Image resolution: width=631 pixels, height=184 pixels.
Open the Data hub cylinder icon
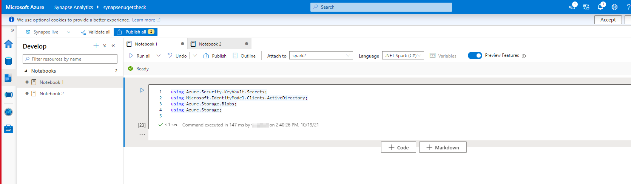(x=8, y=61)
